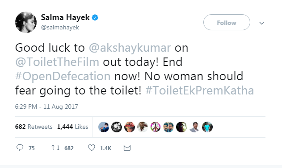
Task: Expand the tweet options chevron menu
Action: click(x=261, y=23)
